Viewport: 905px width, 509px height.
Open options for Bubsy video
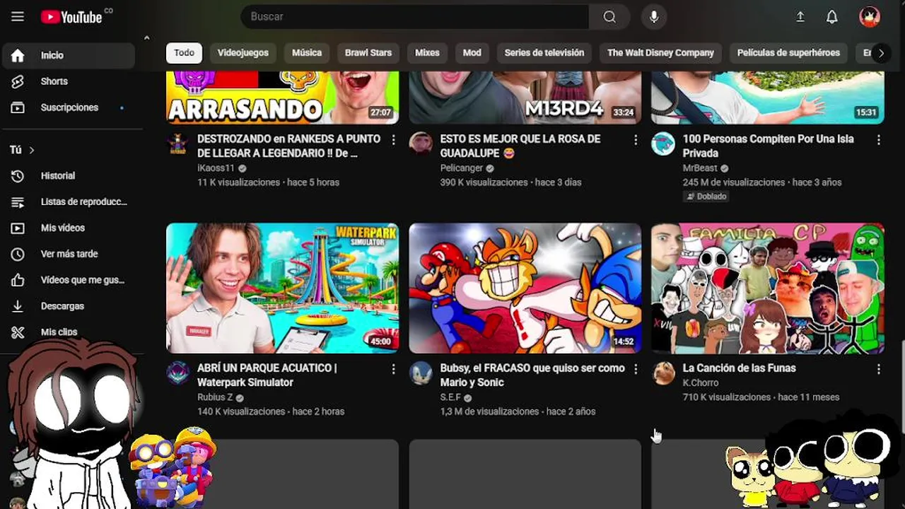coord(636,369)
